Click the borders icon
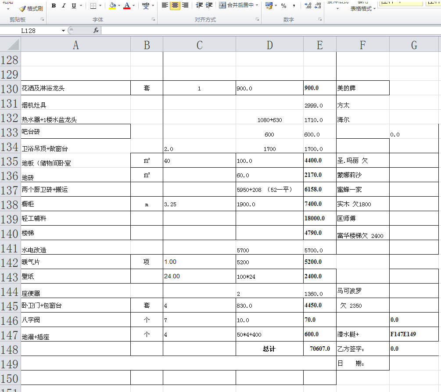The height and width of the screenshot is (392, 441). (93, 6)
